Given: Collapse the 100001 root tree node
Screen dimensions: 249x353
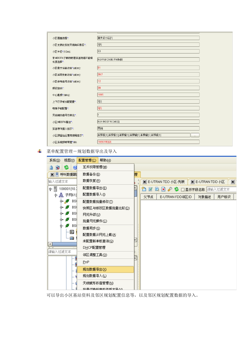Looking at the screenshot, I should pos(50,189).
